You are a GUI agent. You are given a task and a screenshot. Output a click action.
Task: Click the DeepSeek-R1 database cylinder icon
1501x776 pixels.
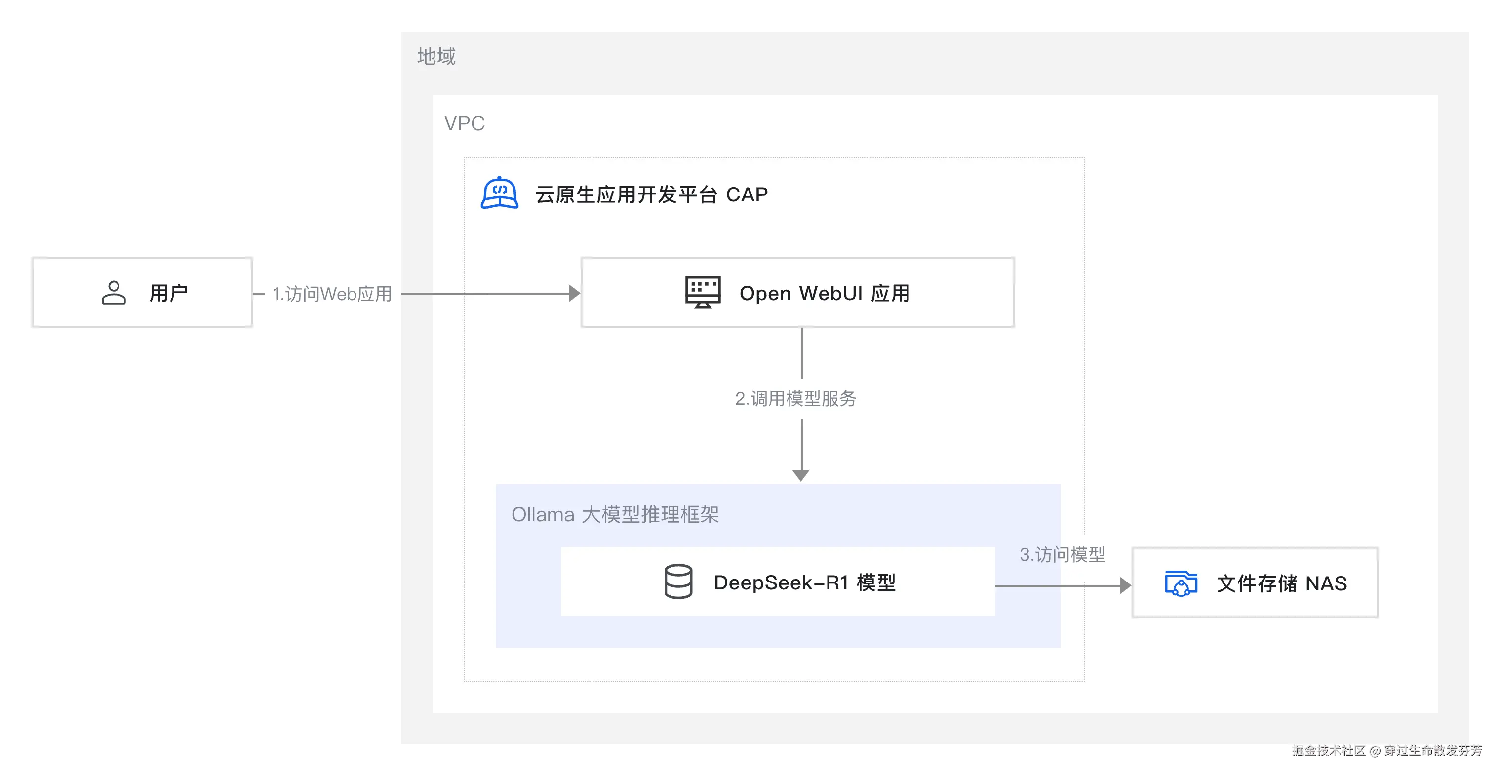678,582
